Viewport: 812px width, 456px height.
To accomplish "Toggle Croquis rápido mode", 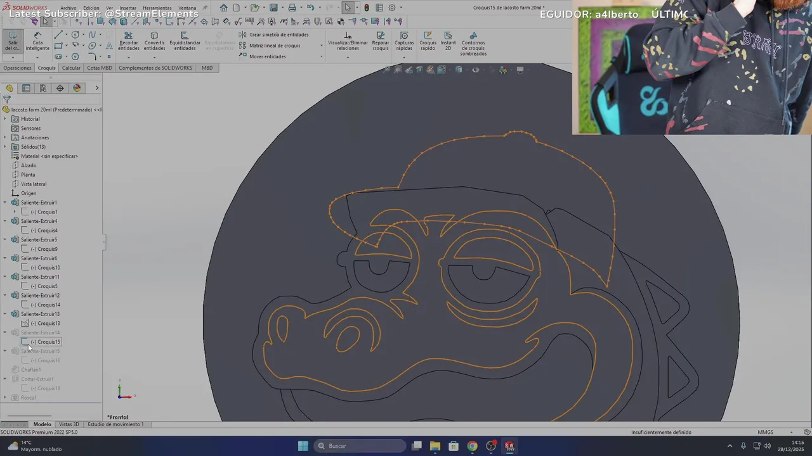I will (428, 42).
